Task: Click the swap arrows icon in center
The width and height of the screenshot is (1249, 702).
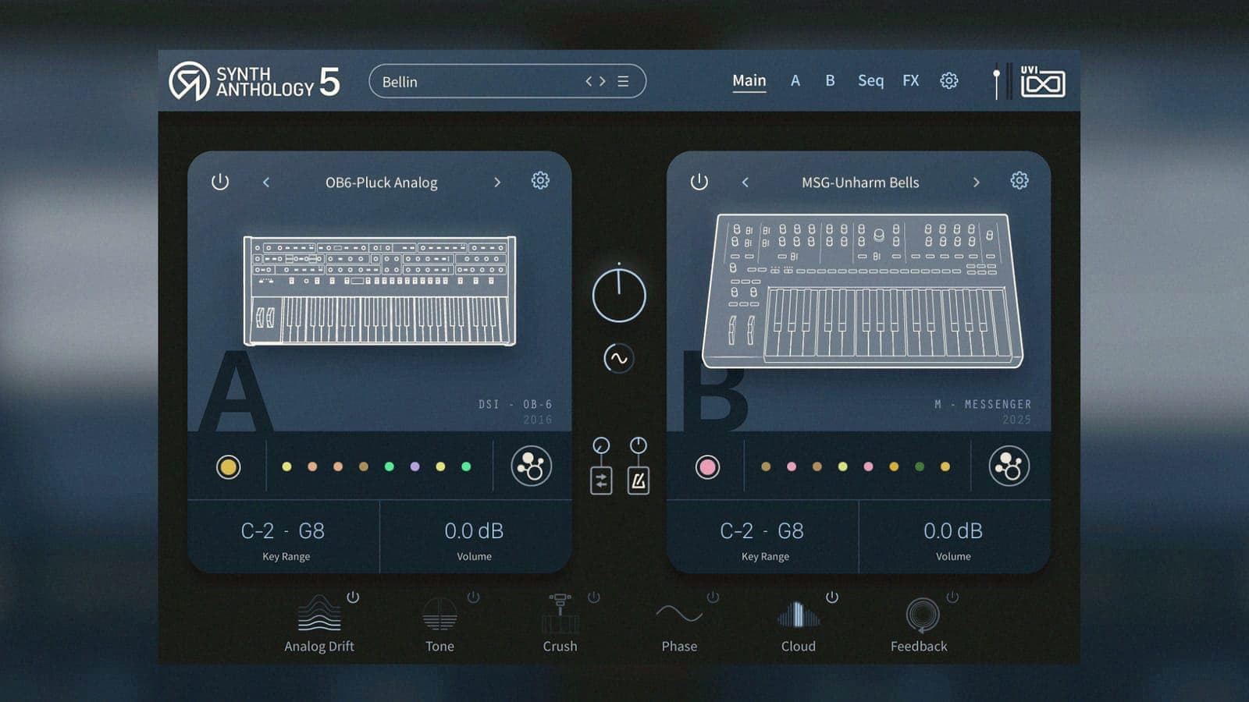Action: click(601, 480)
